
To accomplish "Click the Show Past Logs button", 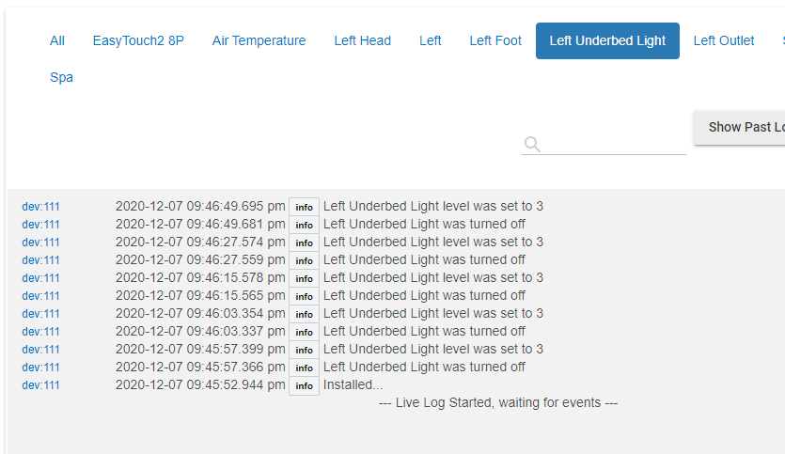I will (743, 127).
